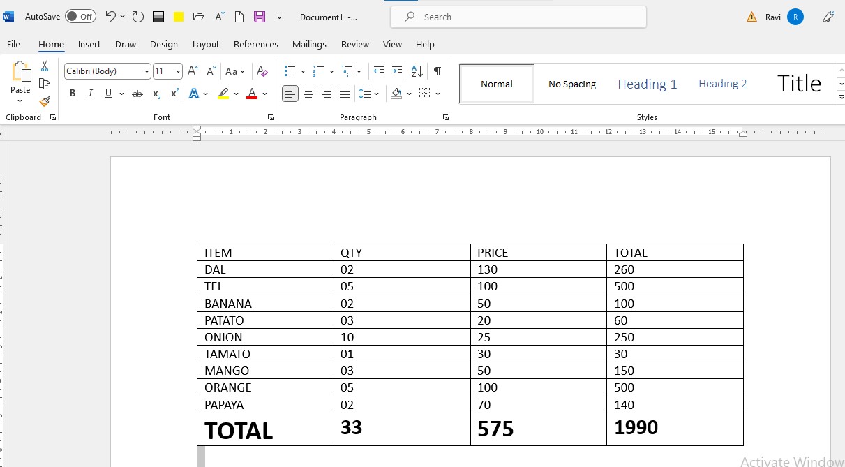Screen dimensions: 845x467
Task: Click the Sort A to Z icon
Action: point(417,71)
